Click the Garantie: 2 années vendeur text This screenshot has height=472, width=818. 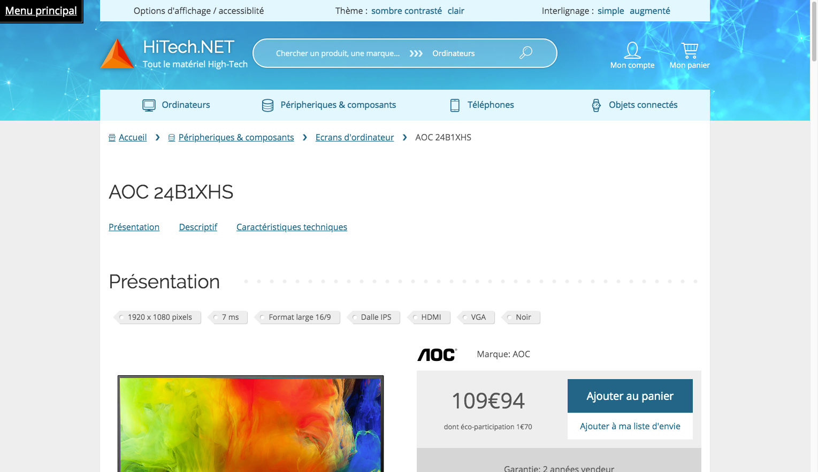pyautogui.click(x=559, y=468)
